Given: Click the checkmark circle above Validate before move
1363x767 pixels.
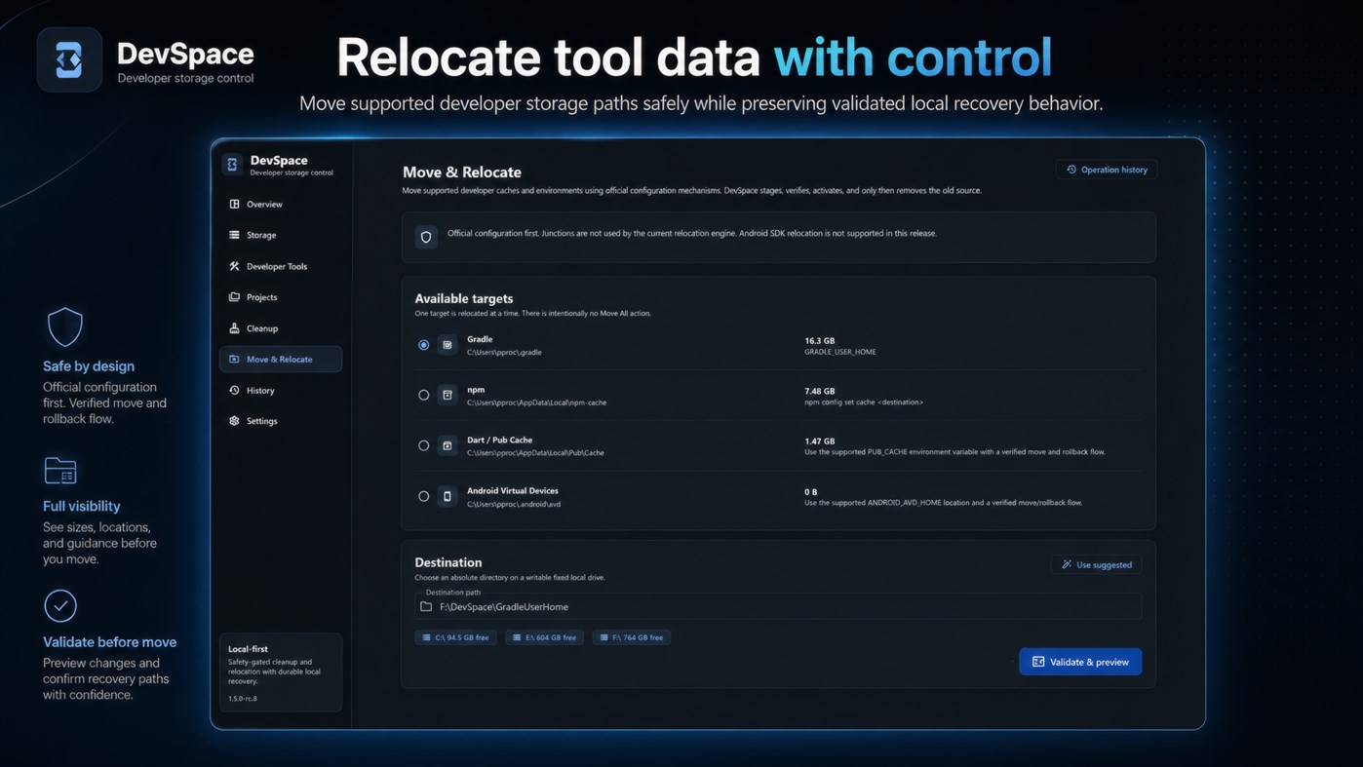Looking at the screenshot, I should point(60,606).
